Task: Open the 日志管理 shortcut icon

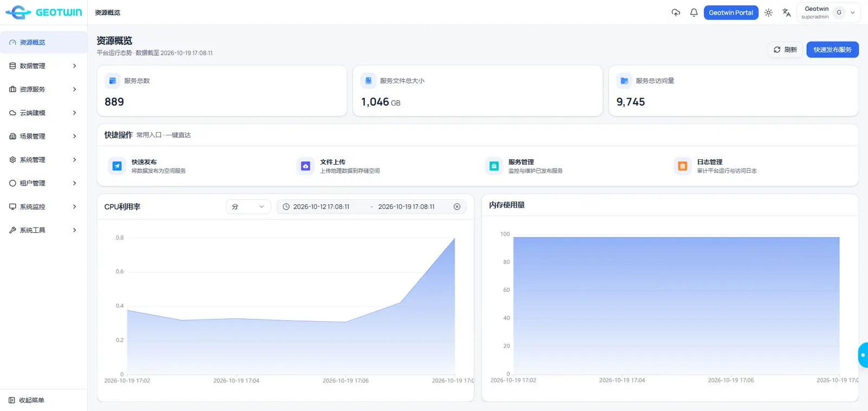Action: tap(682, 166)
